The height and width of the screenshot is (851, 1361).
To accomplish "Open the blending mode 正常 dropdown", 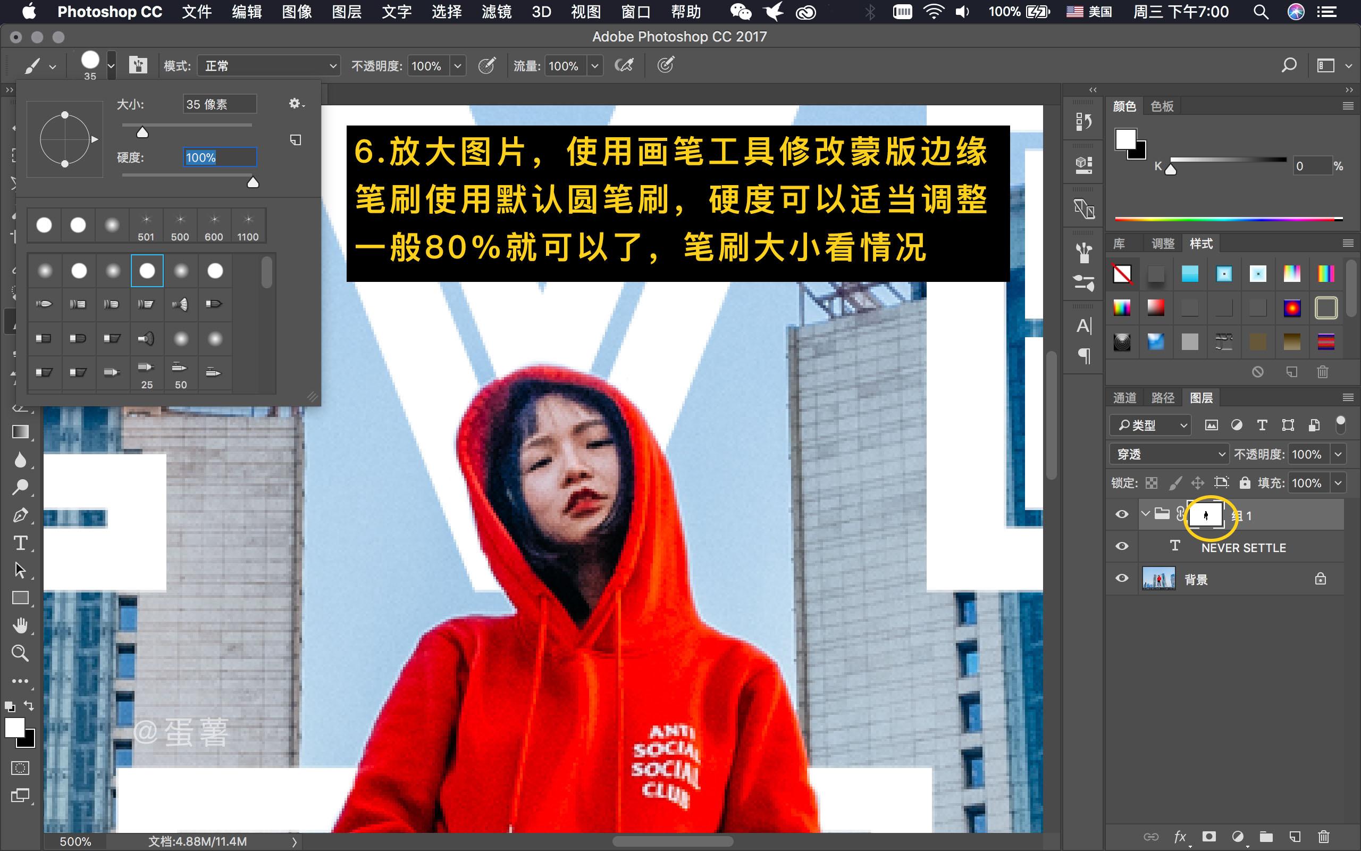I will click(269, 66).
